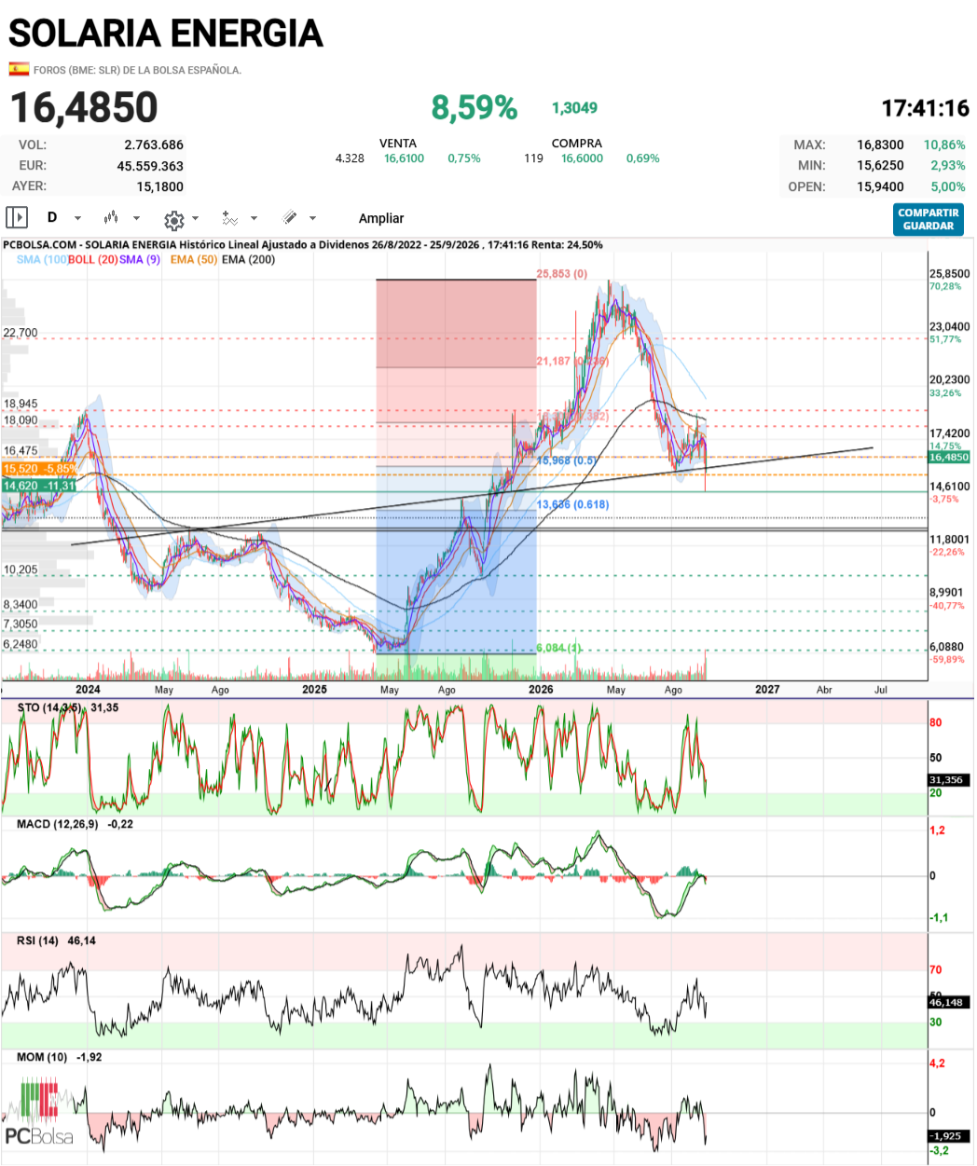
Task: Click the 10,205 horizontal level label
Action: [21, 569]
